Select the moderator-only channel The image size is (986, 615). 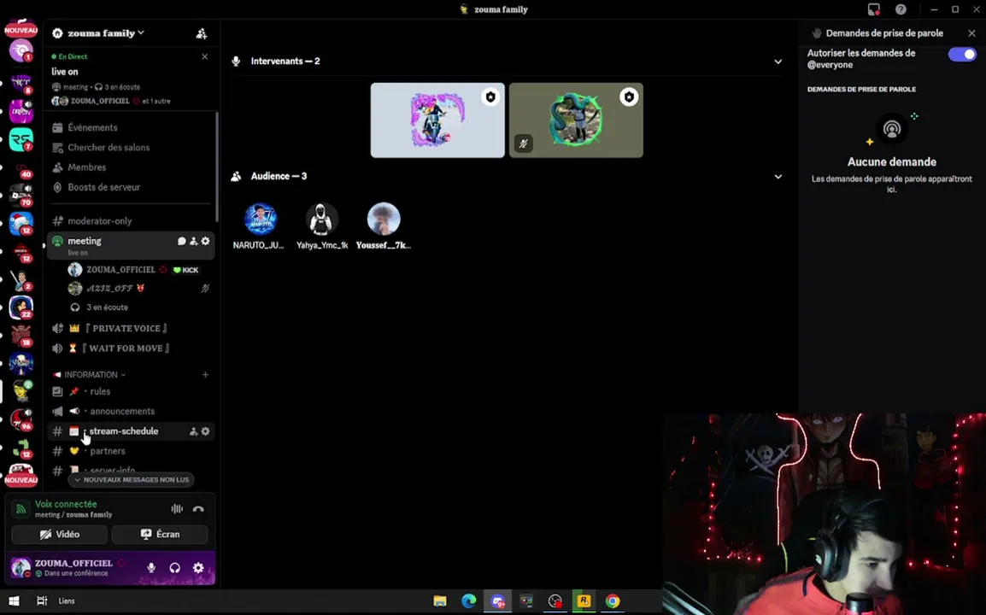click(x=99, y=220)
